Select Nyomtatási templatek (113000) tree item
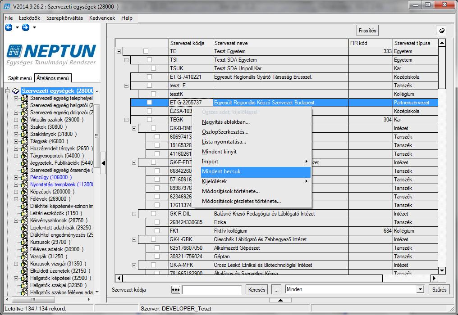Screen dimensions: 458x315 62,184
